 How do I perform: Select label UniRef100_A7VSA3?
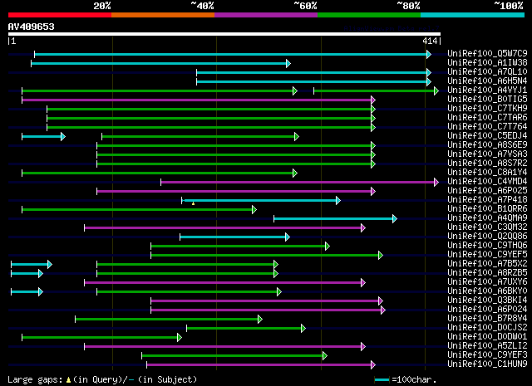pyautogui.click(x=487, y=154)
